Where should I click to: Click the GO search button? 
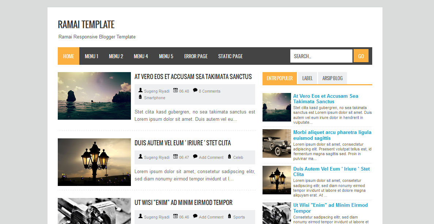[x=361, y=56]
